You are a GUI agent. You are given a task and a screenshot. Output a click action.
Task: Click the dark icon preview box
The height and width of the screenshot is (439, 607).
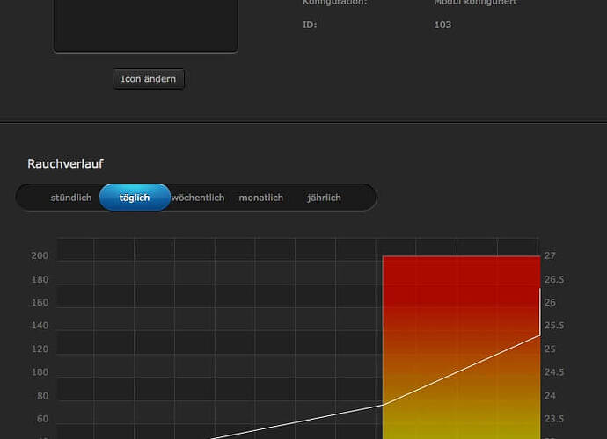coord(145,25)
